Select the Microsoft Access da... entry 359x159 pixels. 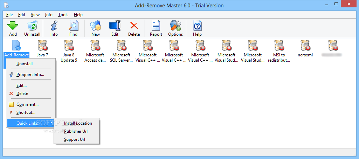95,51
